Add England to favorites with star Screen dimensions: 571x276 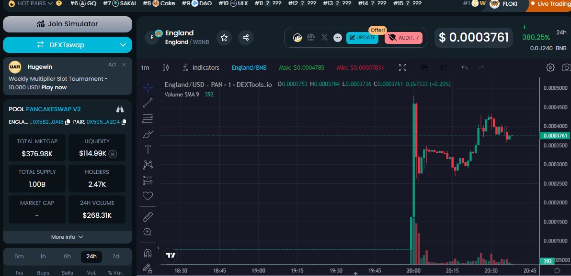pyautogui.click(x=224, y=37)
